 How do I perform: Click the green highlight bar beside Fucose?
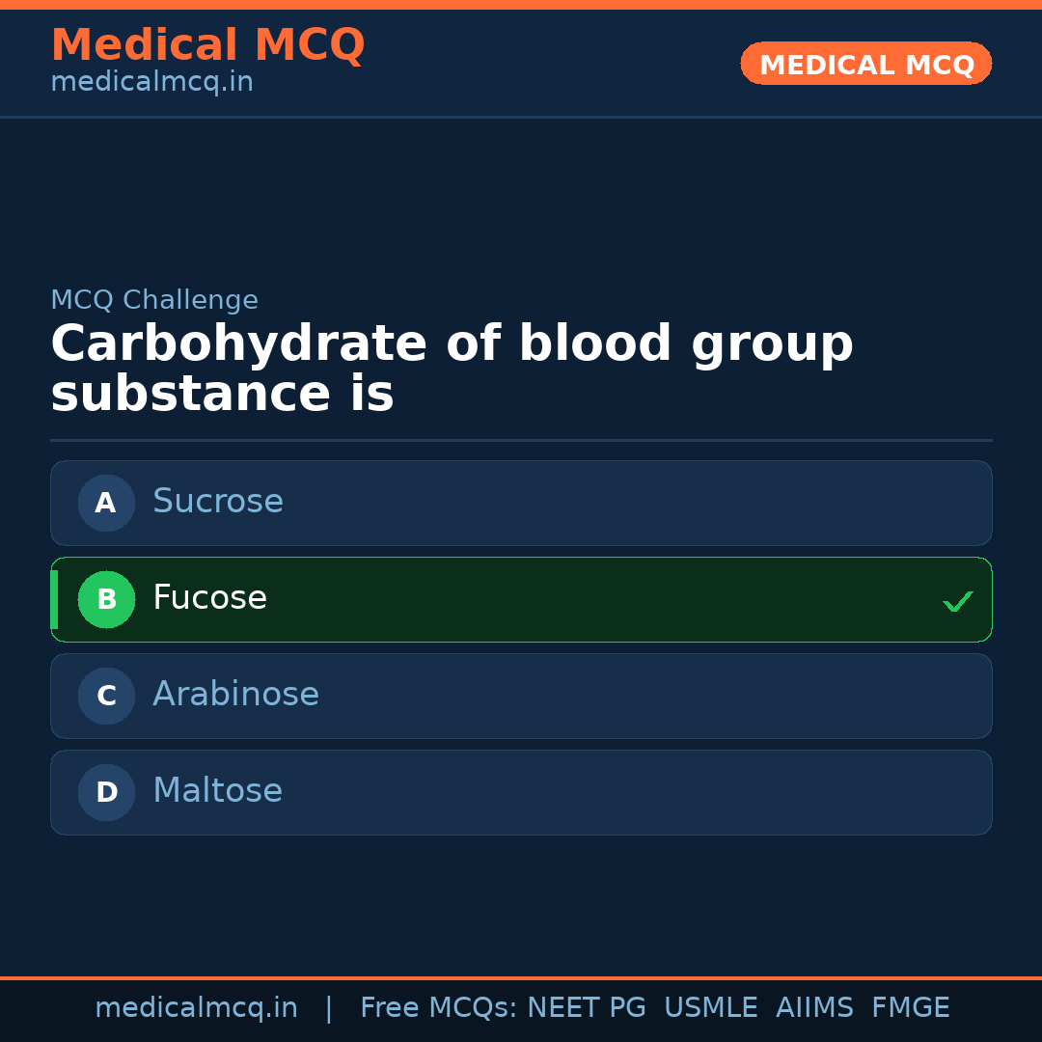[x=55, y=599]
